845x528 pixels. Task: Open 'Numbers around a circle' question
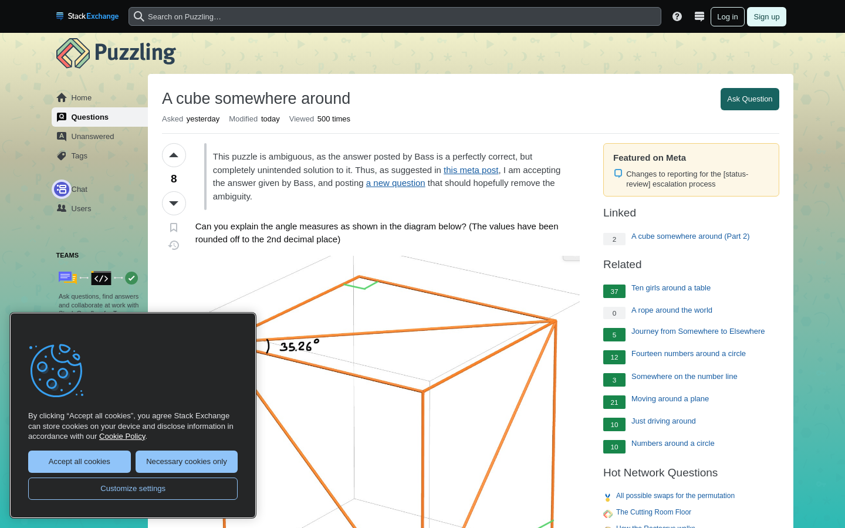coord(673,444)
